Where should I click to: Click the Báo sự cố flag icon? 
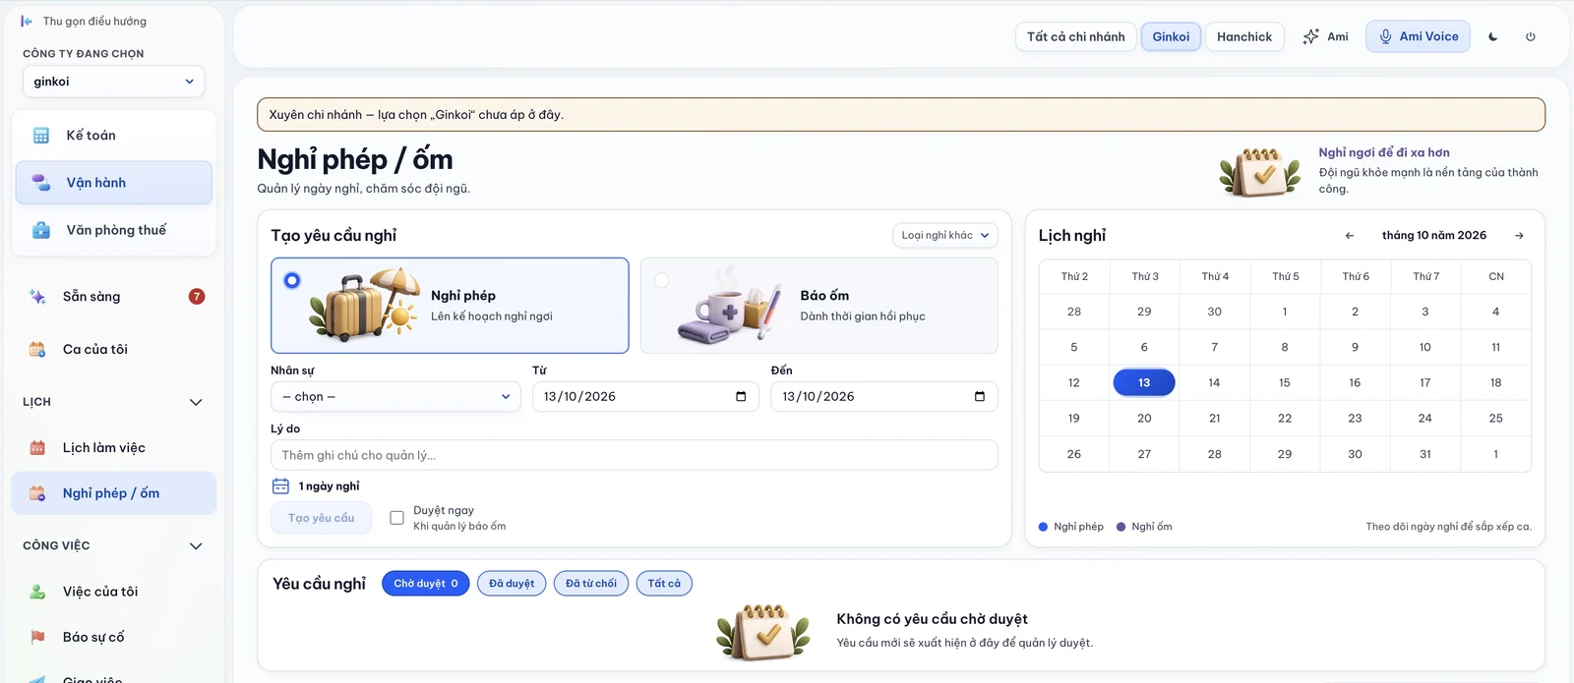coord(37,637)
